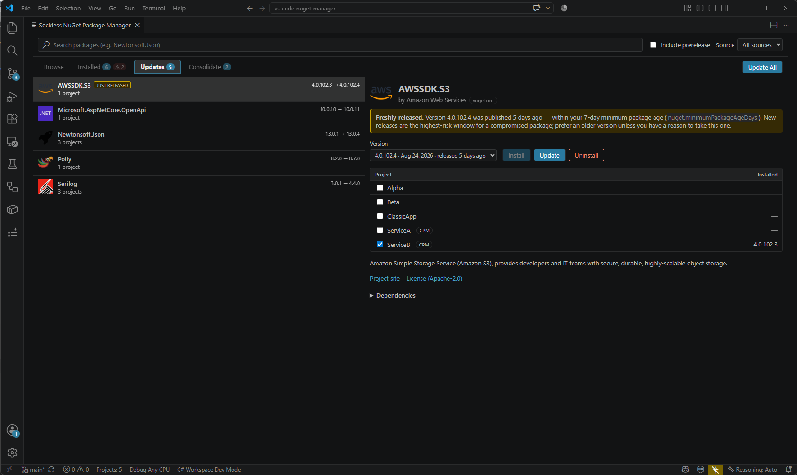Open the Extensions view
Screen dimensions: 797x475
(12, 119)
